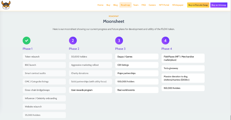Select CMC / Coingecko listings item
231x120 pixels.
point(44,81)
